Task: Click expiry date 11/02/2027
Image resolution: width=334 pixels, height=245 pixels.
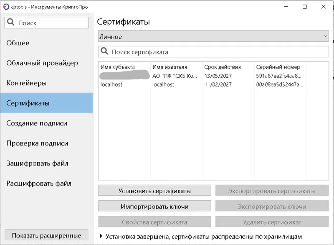Action: coord(218,84)
